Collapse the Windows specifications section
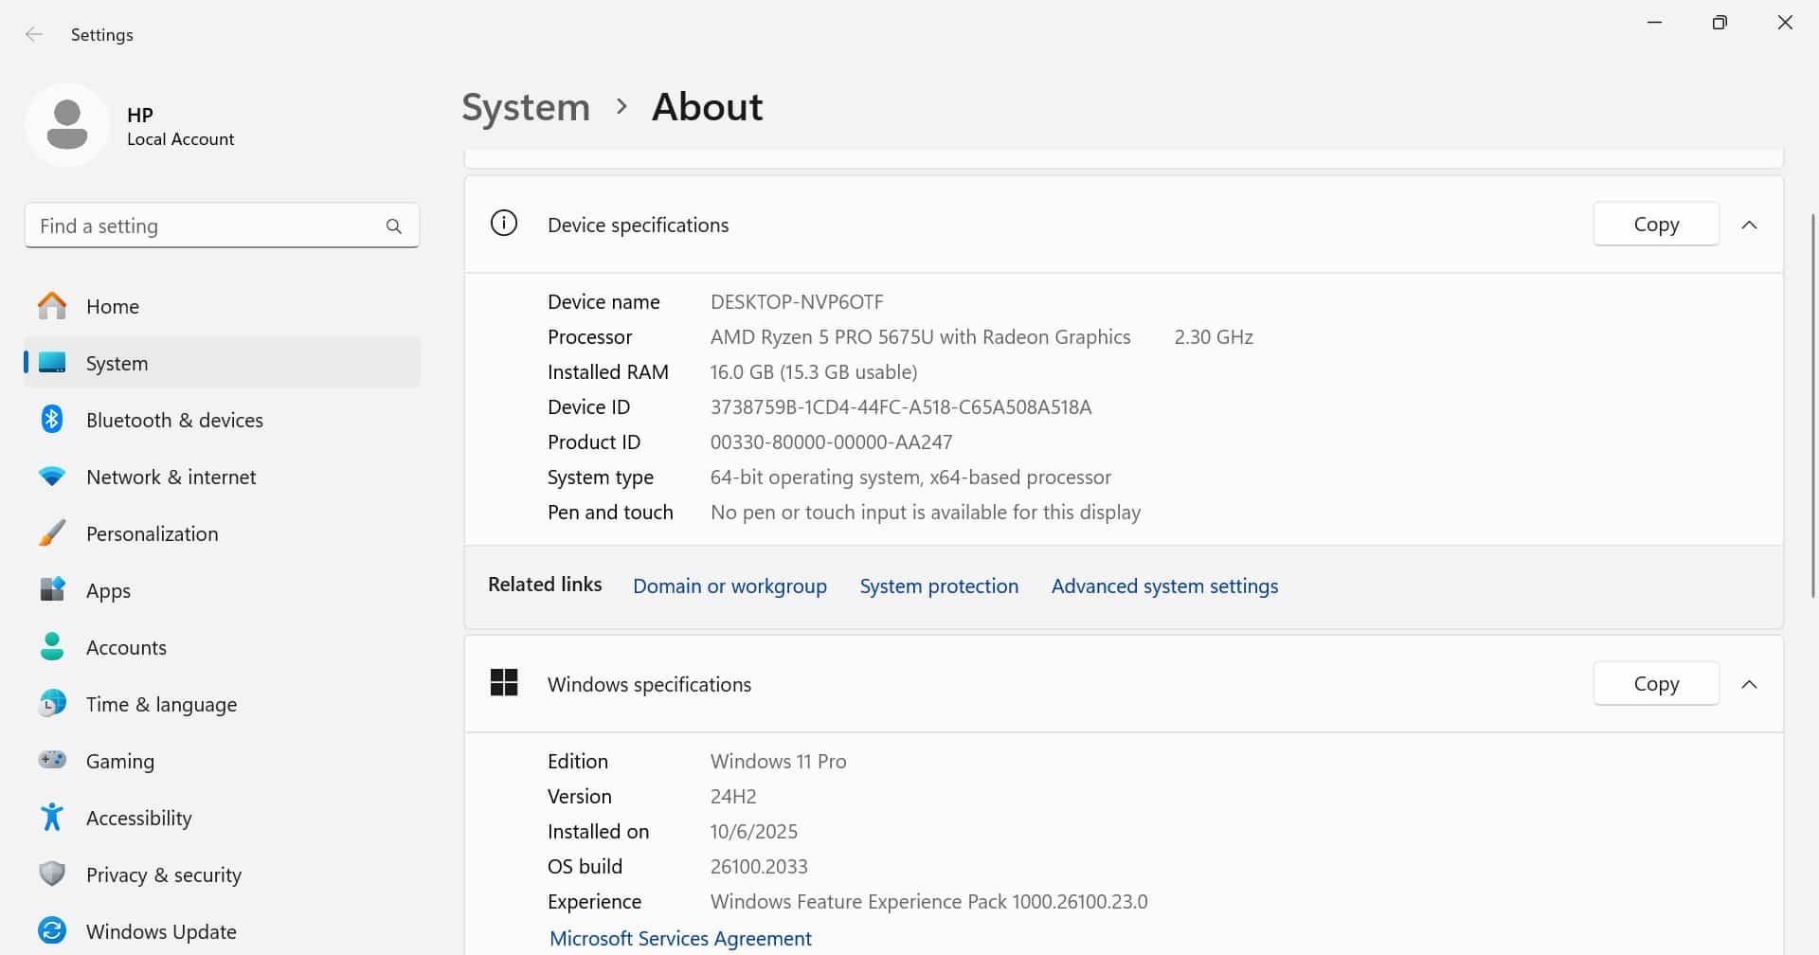Image resolution: width=1819 pixels, height=955 pixels. click(x=1749, y=684)
